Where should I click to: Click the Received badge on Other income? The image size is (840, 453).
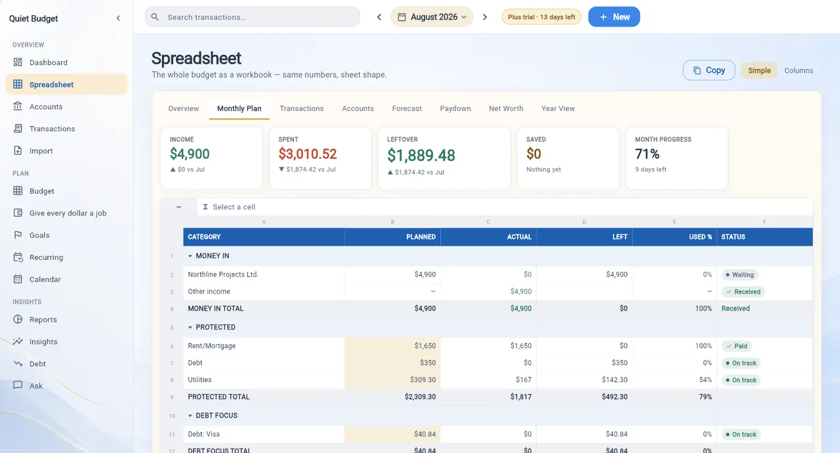(743, 291)
